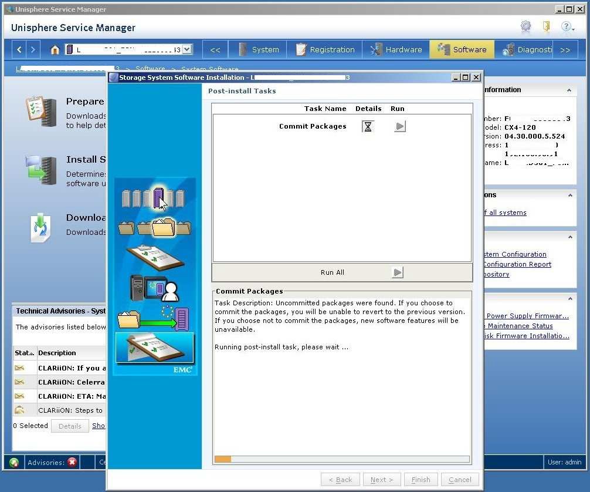Screen dimensions: 590x492
Task: Open the Maintenance Status link
Action: coord(519,326)
